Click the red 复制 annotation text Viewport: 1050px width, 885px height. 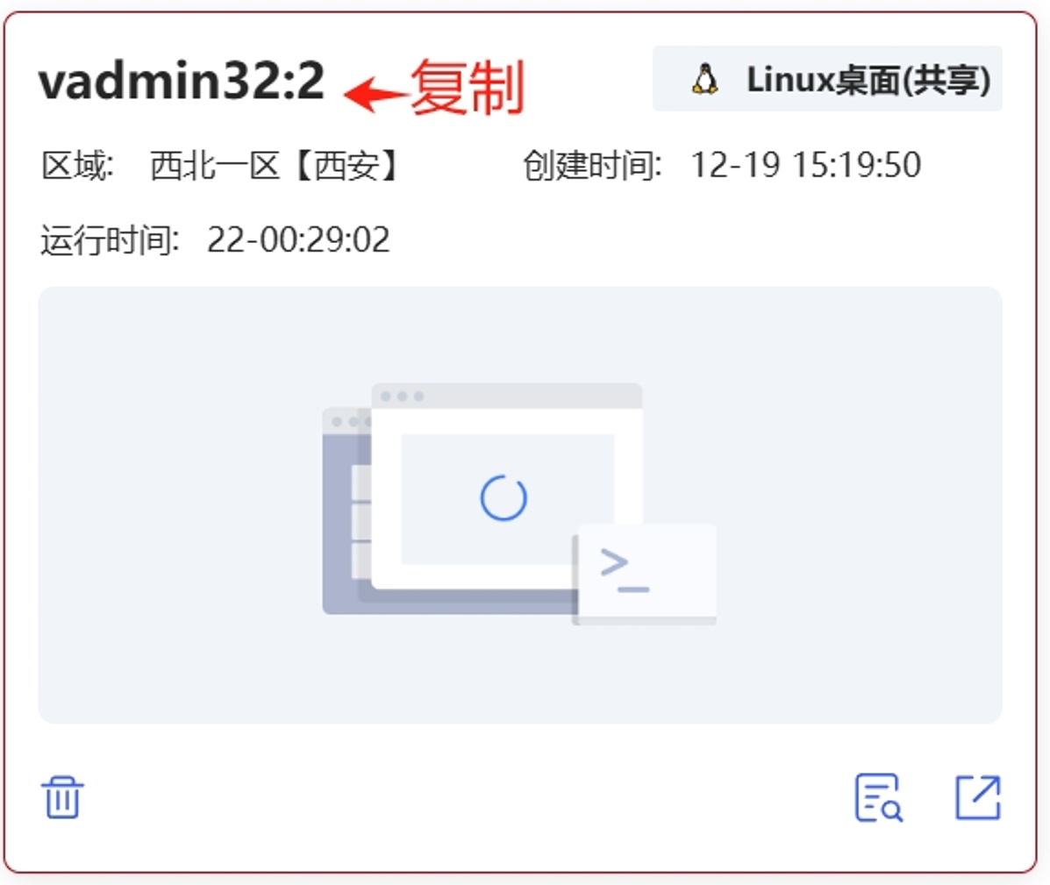468,88
